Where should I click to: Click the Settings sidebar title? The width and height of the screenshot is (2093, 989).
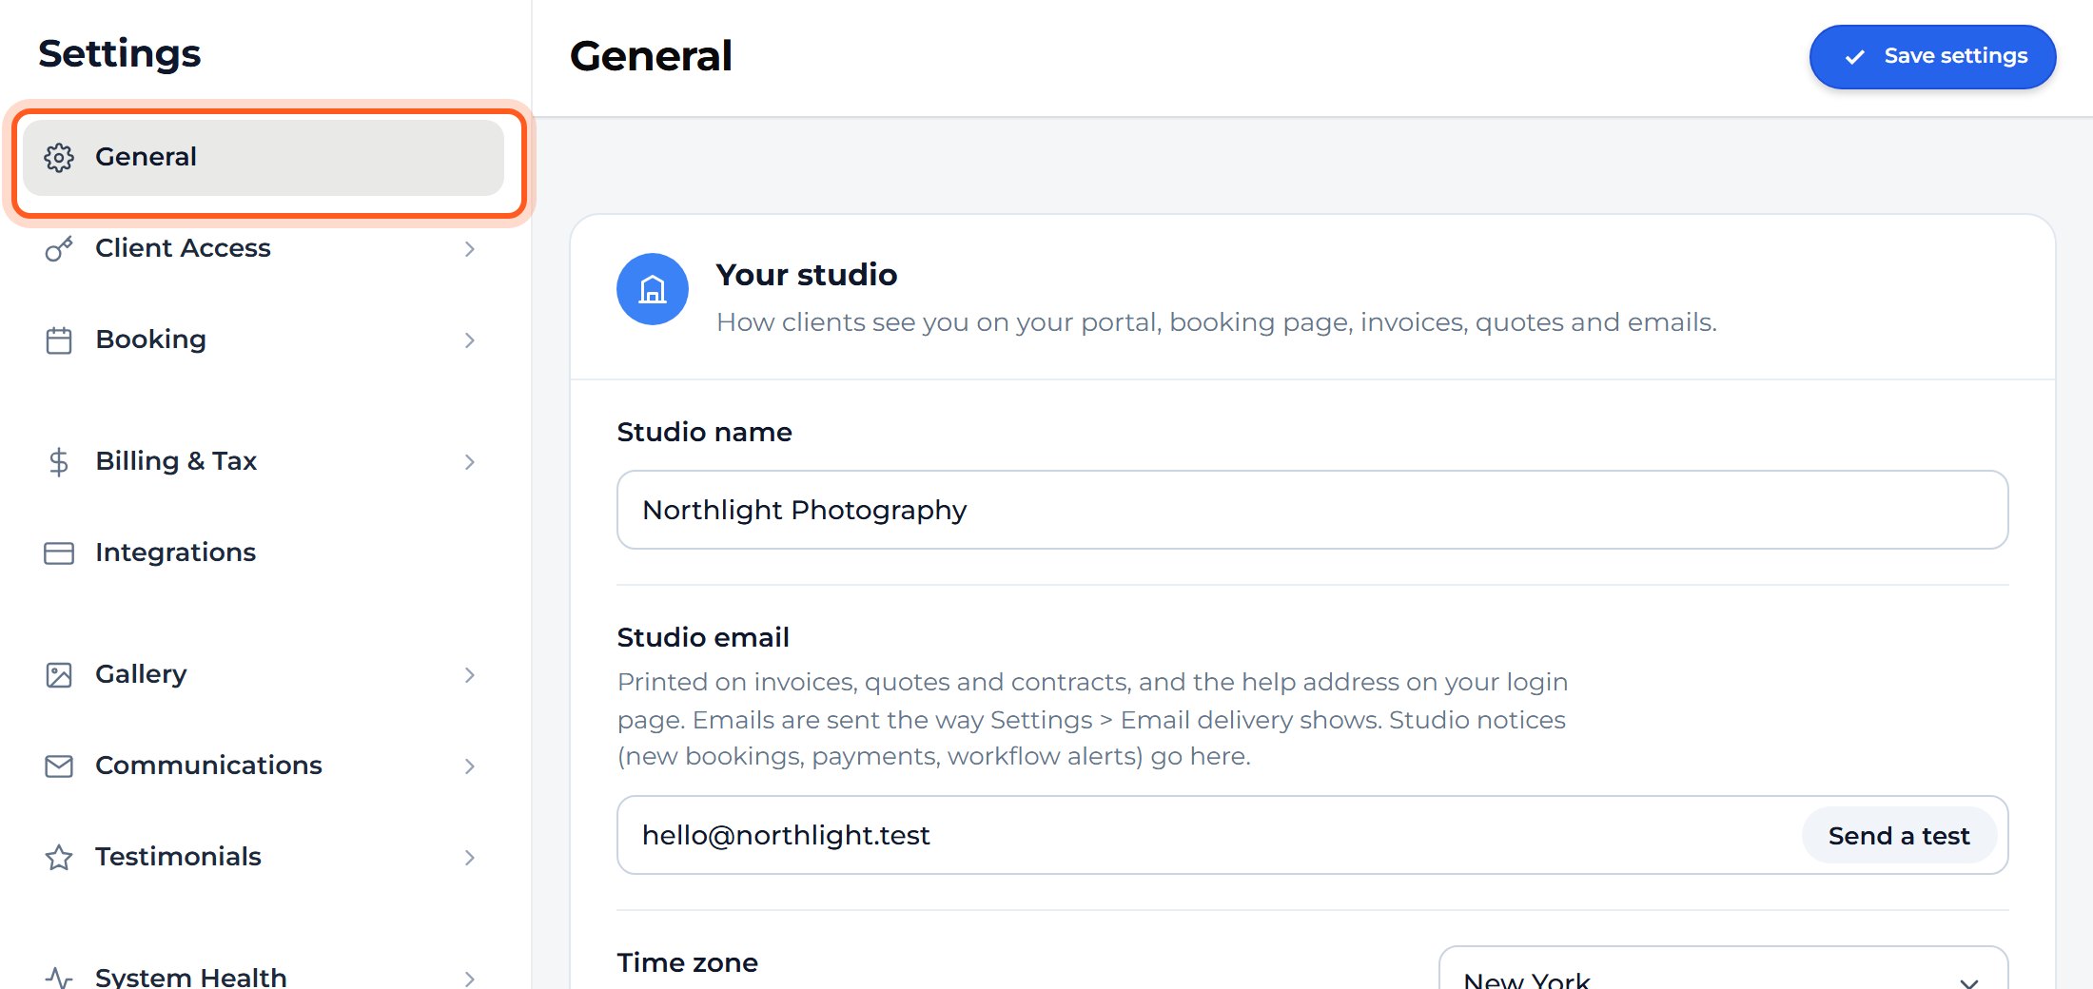click(120, 54)
